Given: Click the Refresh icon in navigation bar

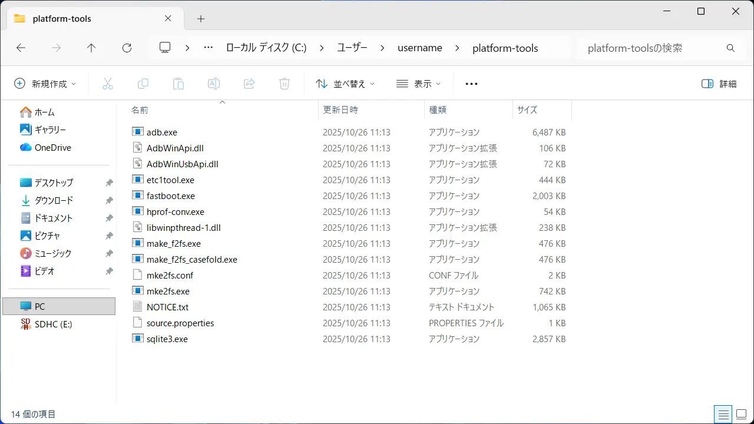Looking at the screenshot, I should [127, 48].
